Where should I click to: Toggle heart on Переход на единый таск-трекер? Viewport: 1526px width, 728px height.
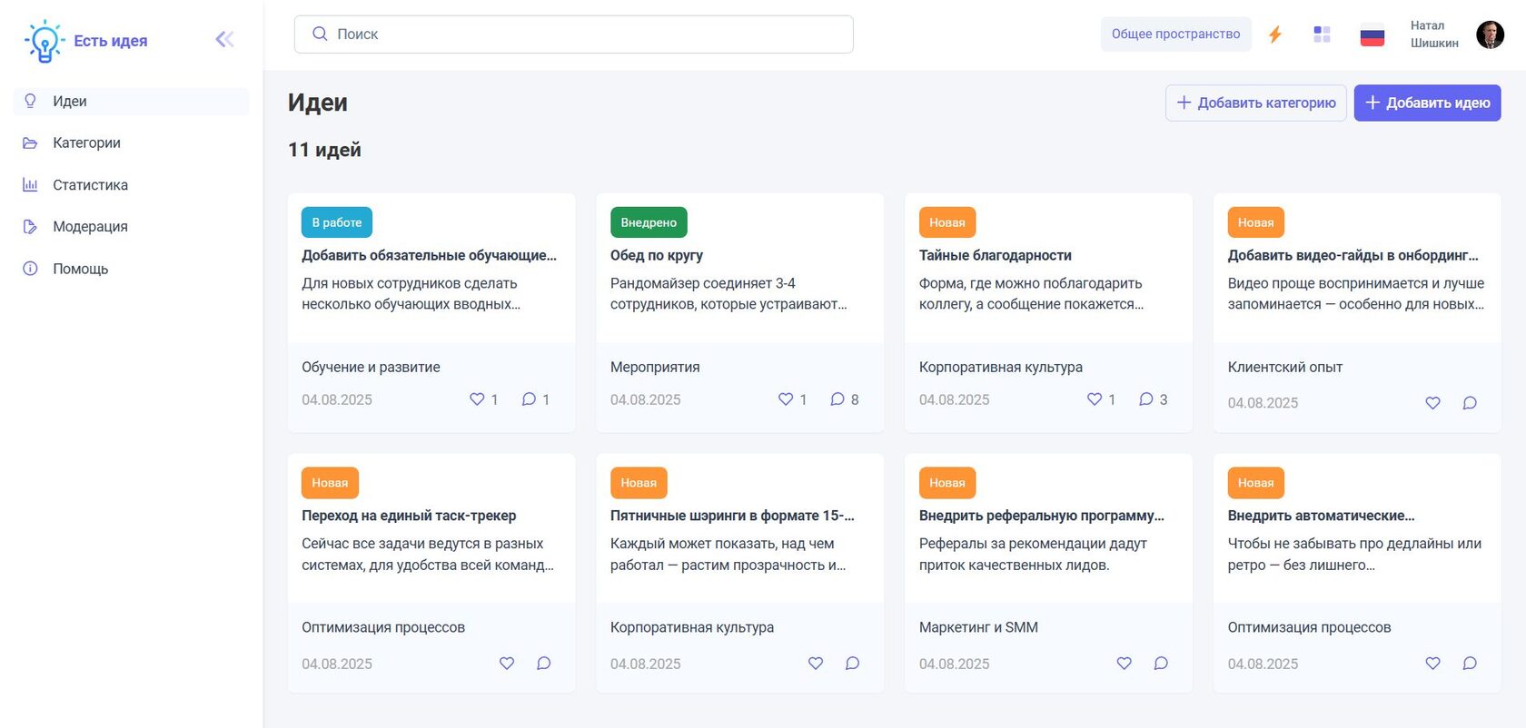pos(507,664)
